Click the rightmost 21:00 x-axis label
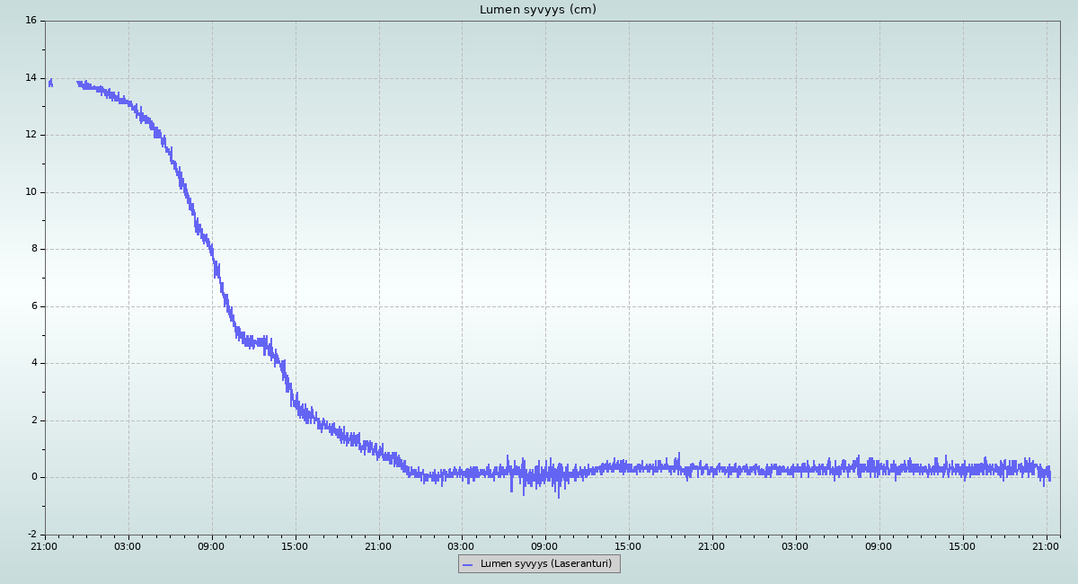The image size is (1078, 584). 1046,546
